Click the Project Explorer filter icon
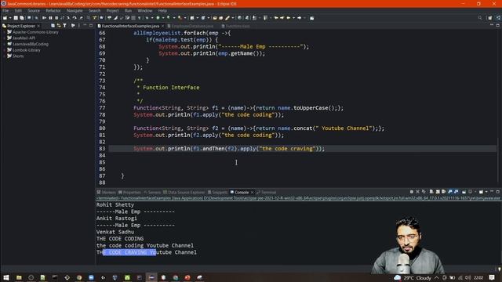 point(64,26)
